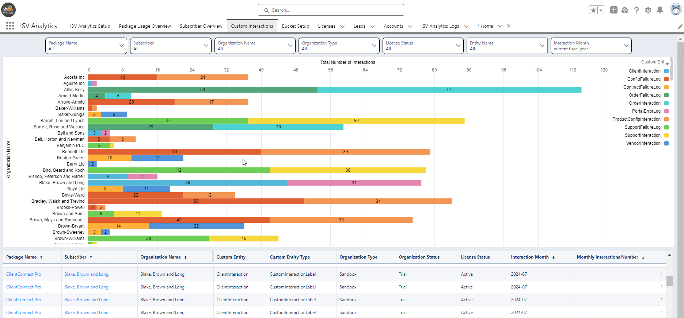Screen dimensions: 684x318
Task: Open the Favorites star icon
Action: (593, 10)
